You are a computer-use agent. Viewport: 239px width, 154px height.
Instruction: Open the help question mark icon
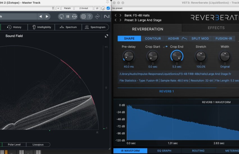pos(89,17)
